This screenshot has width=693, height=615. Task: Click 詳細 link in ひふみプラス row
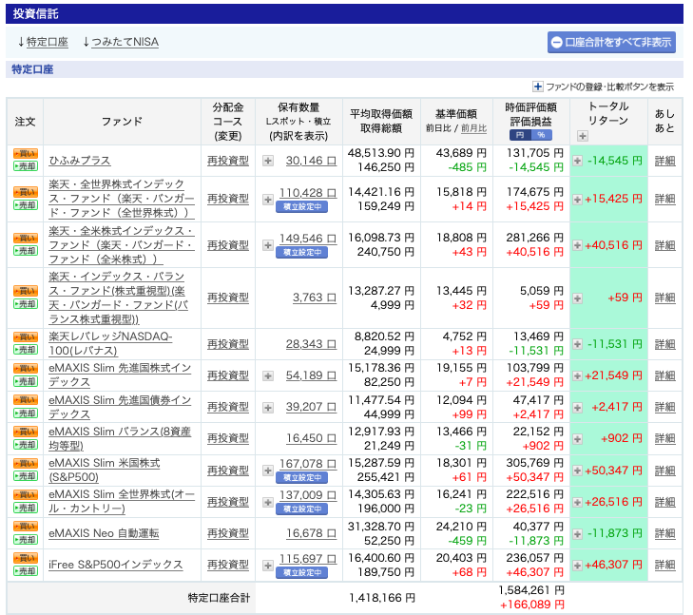(664, 161)
